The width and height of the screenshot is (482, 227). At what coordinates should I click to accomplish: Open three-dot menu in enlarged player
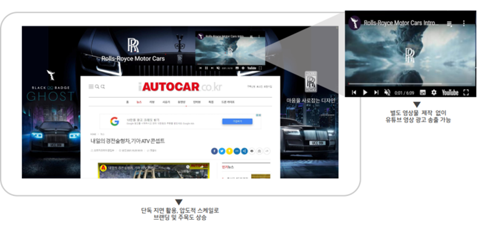click(x=464, y=23)
